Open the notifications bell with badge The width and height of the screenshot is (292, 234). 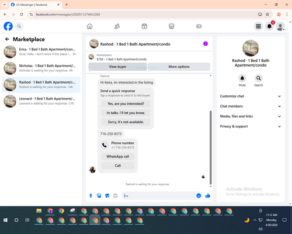(x=269, y=26)
